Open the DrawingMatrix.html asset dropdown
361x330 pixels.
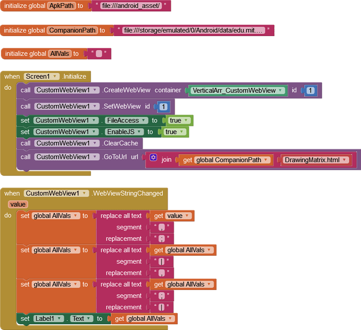click(x=343, y=160)
